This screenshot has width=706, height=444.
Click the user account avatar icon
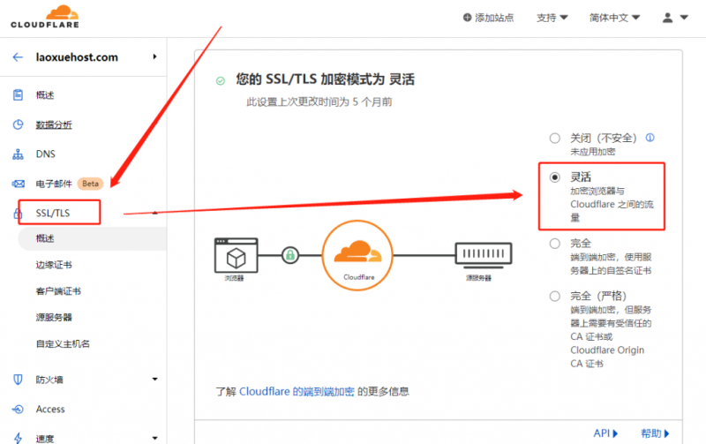[668, 18]
